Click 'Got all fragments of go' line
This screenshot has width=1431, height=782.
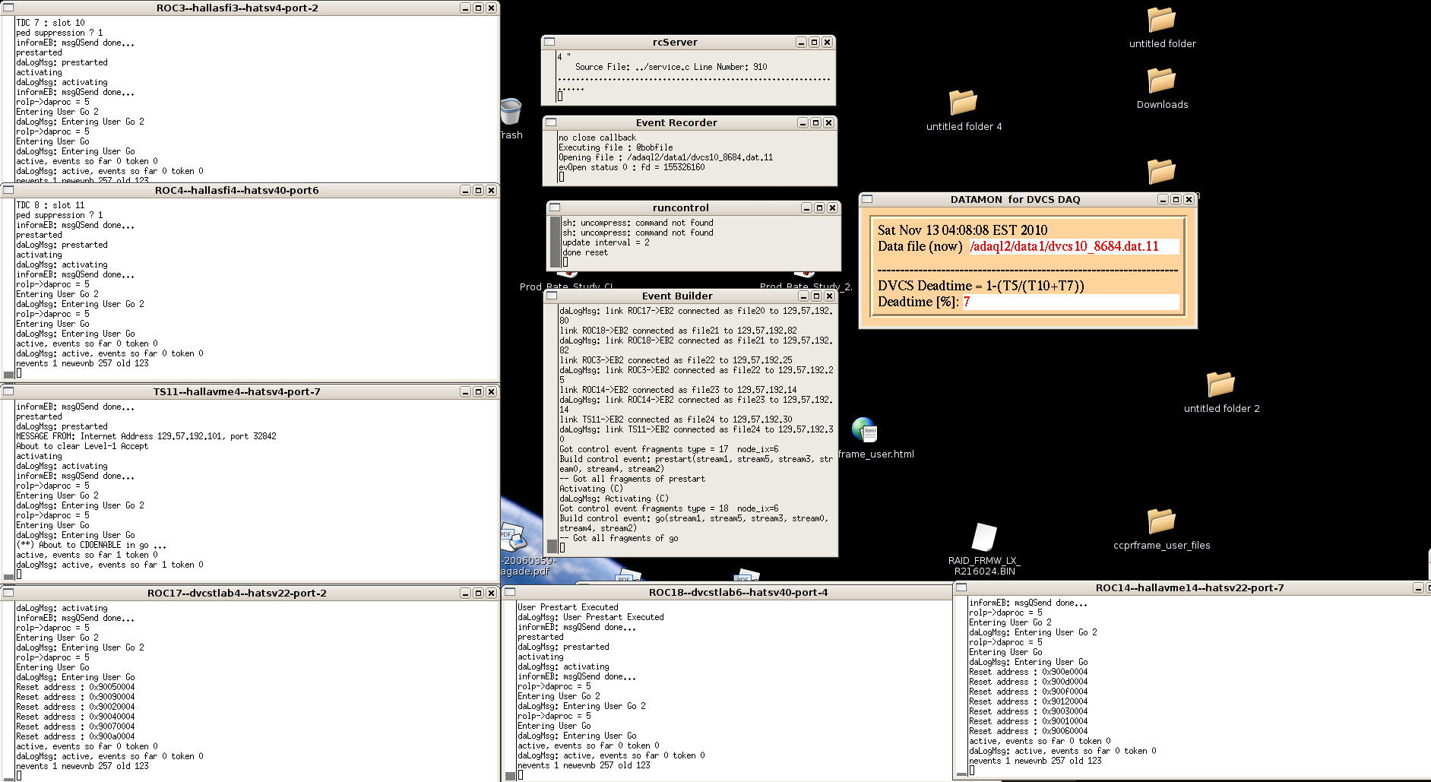click(619, 538)
